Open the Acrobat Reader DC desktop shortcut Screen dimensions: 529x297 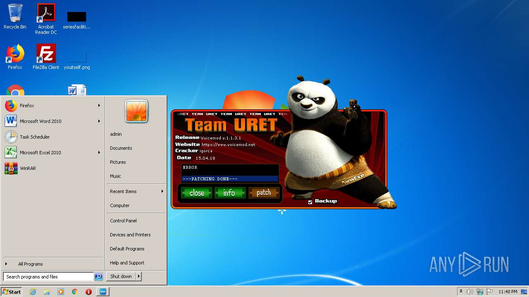(46, 19)
